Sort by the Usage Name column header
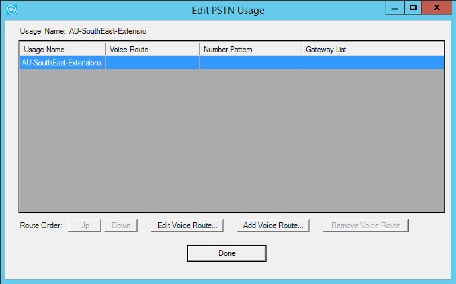 click(x=62, y=50)
